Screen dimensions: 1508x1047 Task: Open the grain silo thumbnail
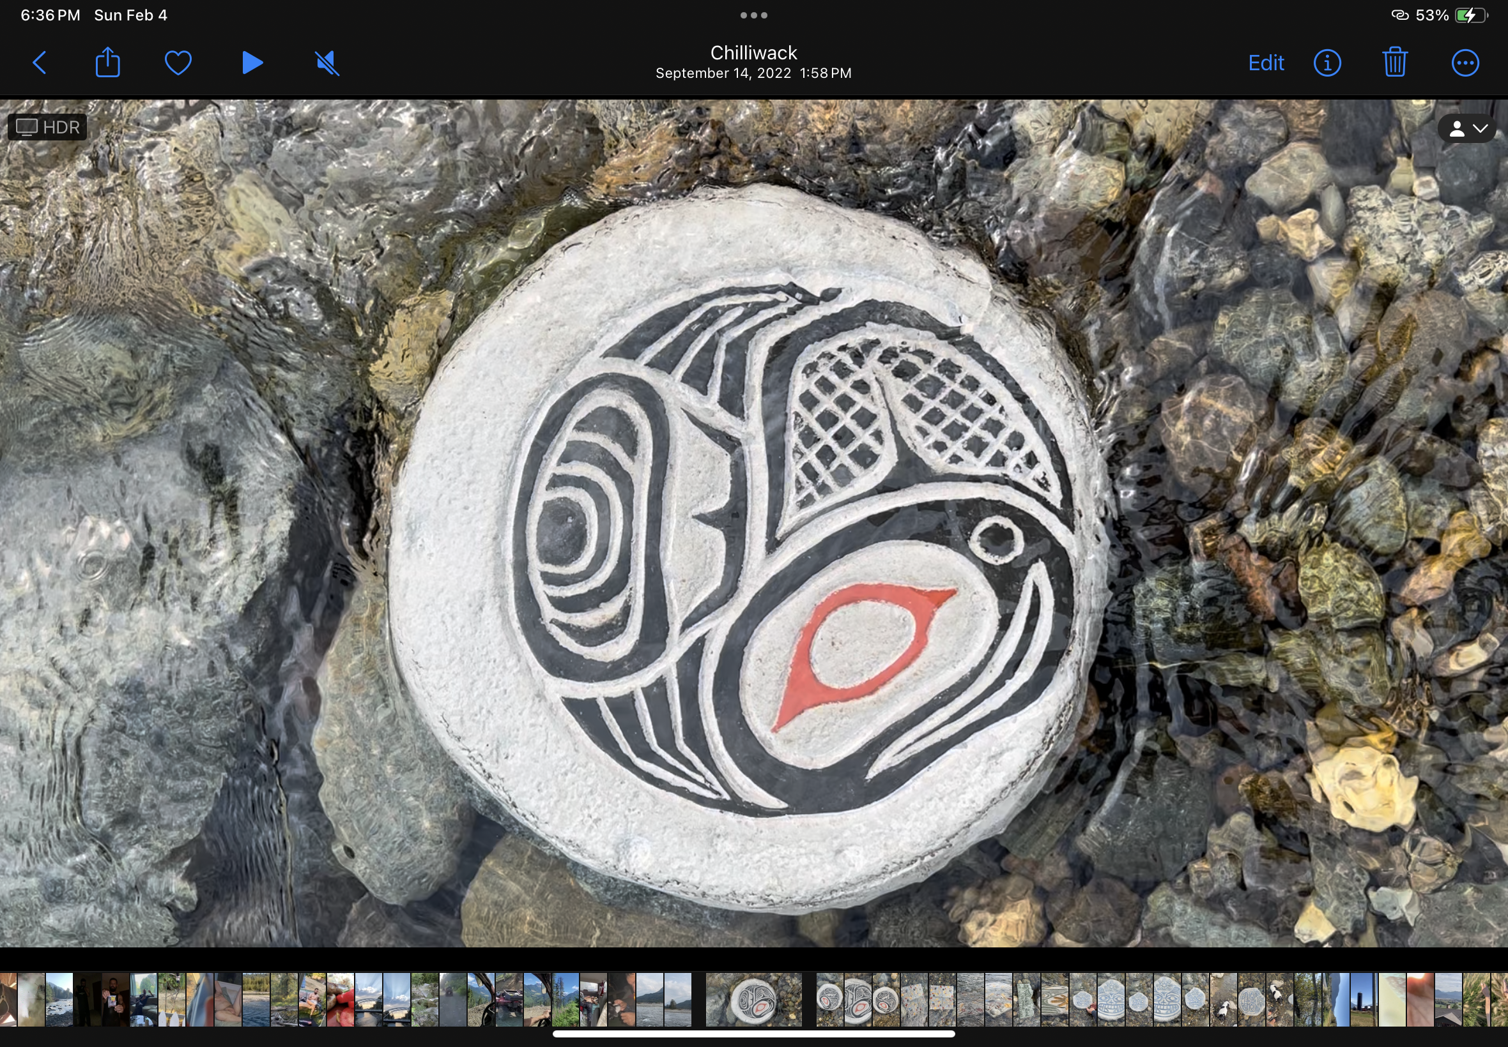tap(1364, 1000)
